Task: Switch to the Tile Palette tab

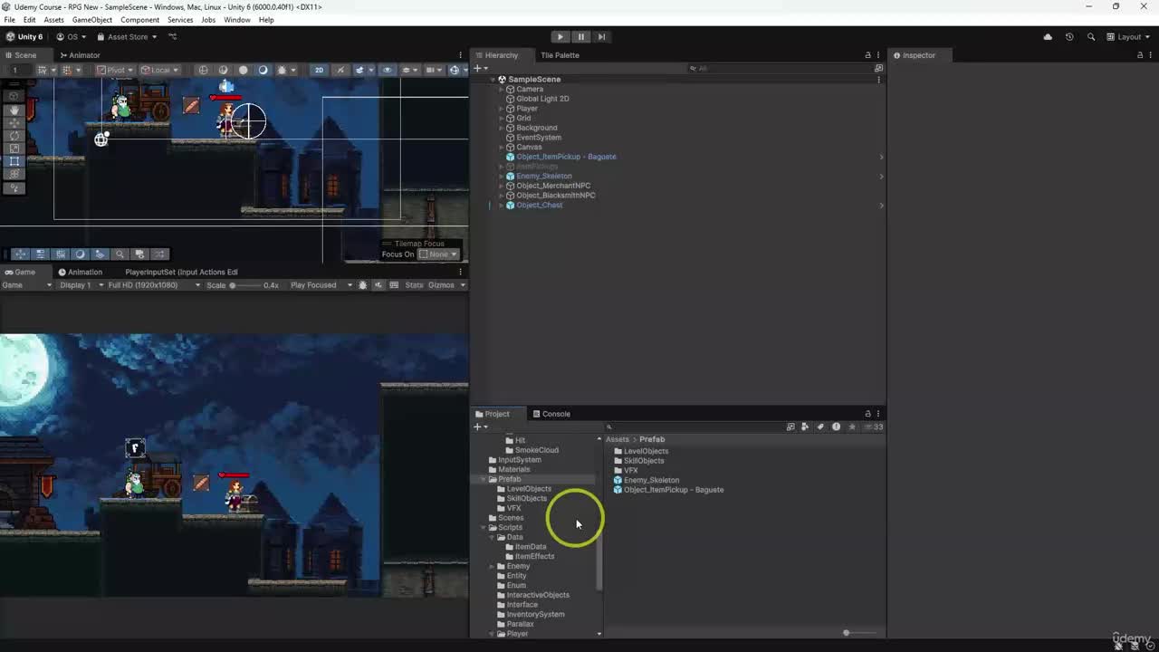Action: [x=560, y=55]
